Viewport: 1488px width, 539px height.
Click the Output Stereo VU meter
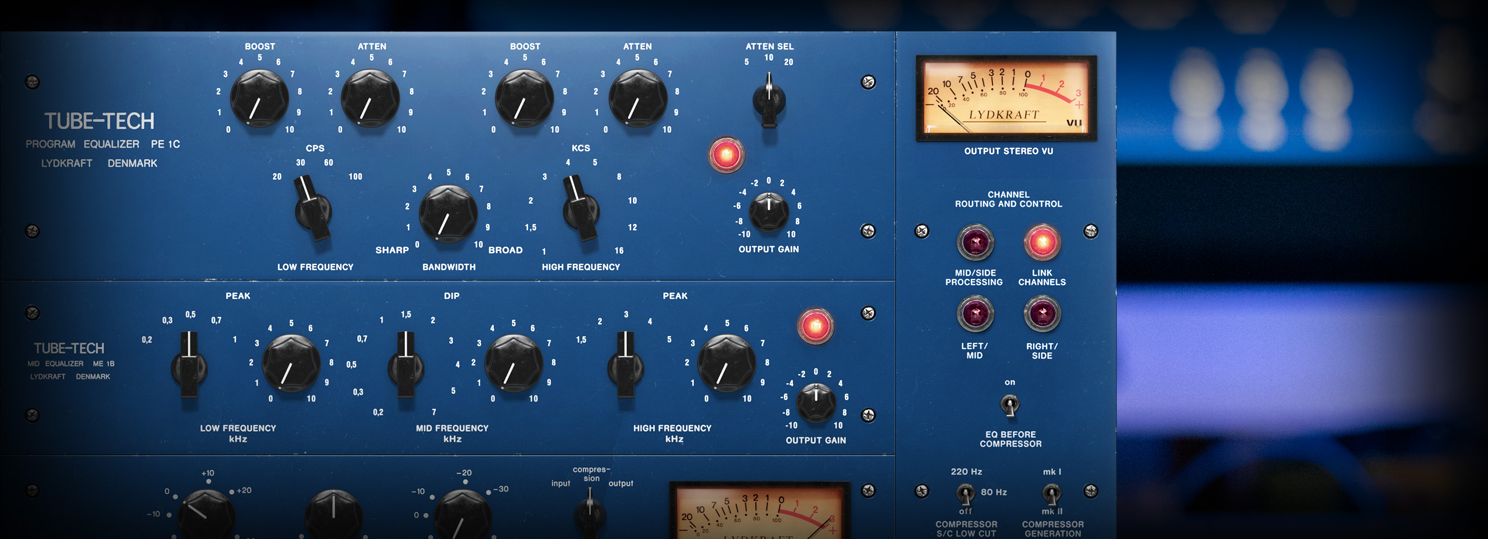click(x=1006, y=98)
